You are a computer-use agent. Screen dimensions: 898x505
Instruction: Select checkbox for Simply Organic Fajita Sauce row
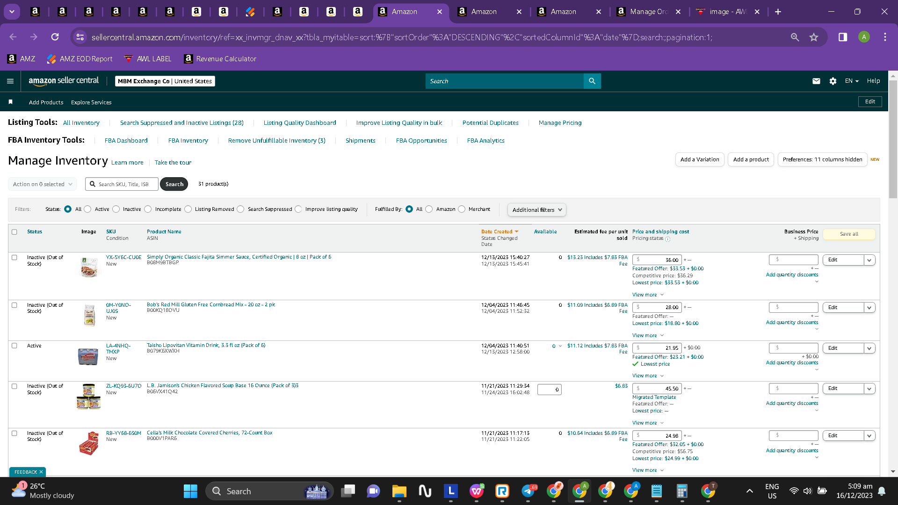pyautogui.click(x=14, y=258)
